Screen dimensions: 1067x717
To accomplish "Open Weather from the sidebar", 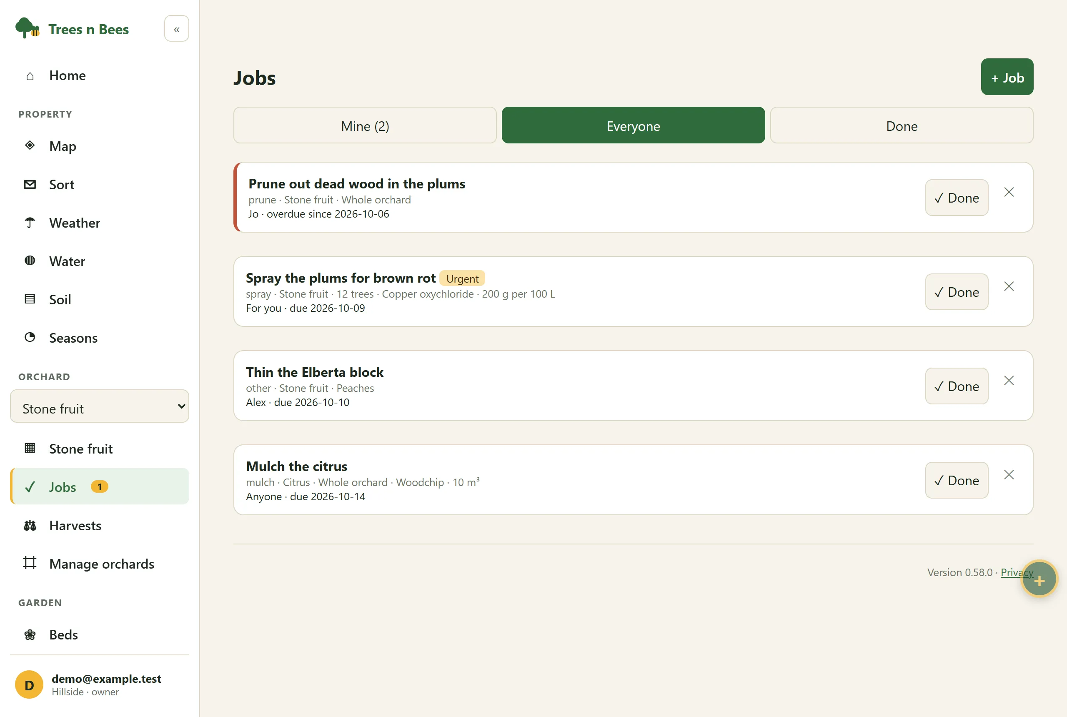I will [100, 223].
